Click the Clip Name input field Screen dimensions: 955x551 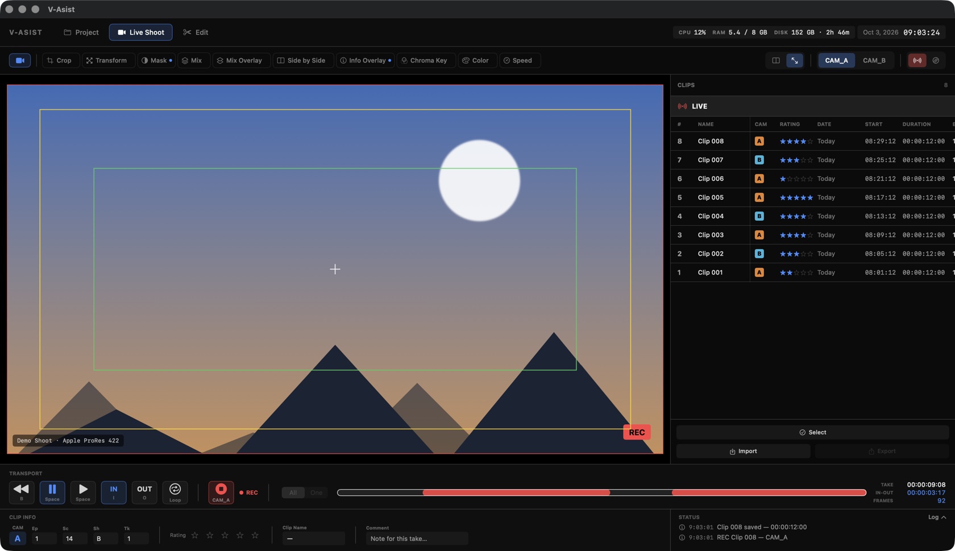[313, 538]
